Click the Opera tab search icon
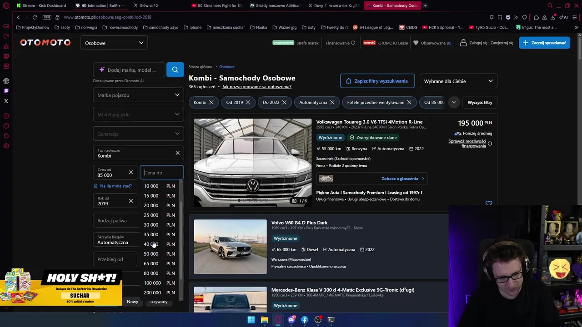 point(550,5)
